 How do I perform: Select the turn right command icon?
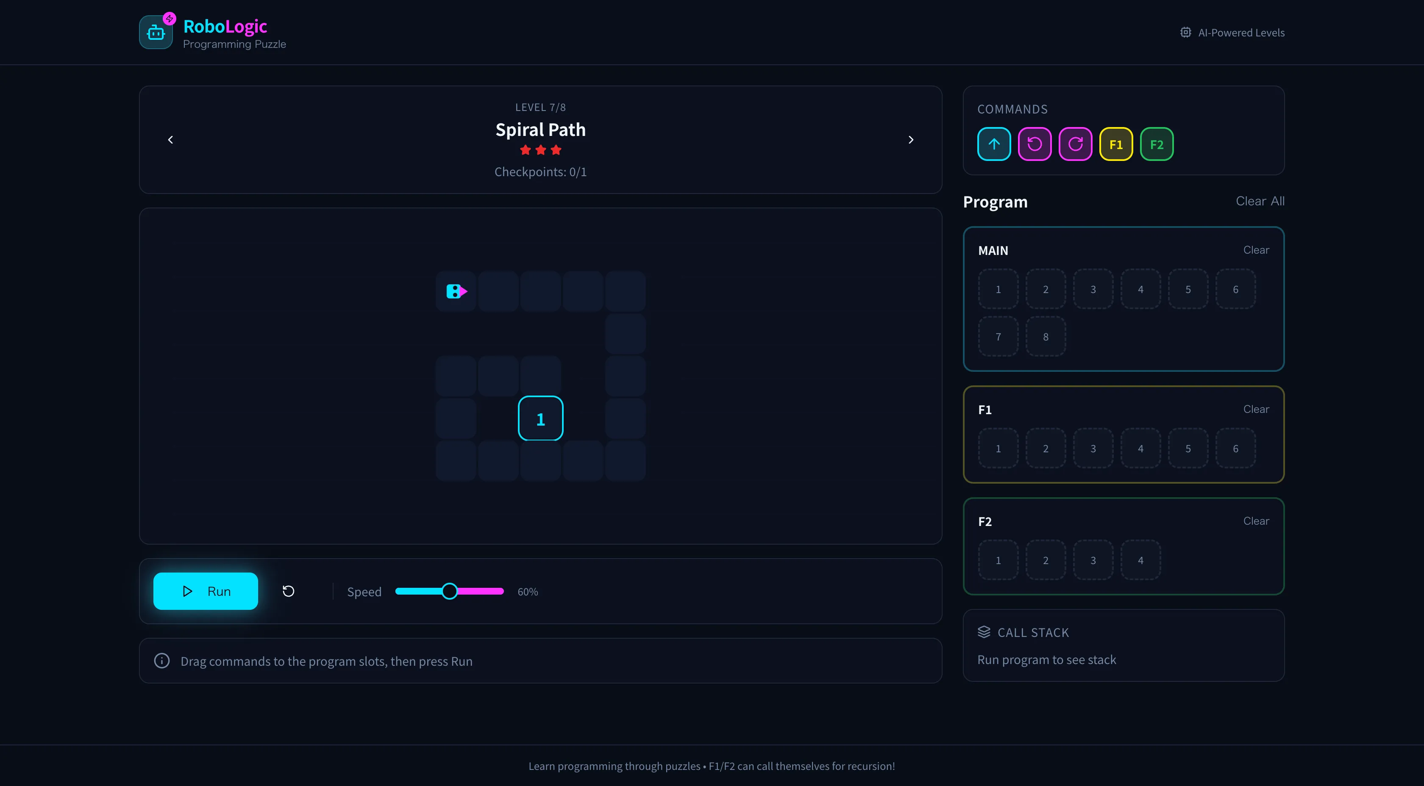click(1075, 144)
